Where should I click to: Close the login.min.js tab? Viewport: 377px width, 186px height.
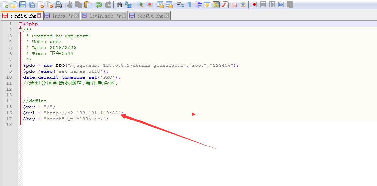(124, 16)
